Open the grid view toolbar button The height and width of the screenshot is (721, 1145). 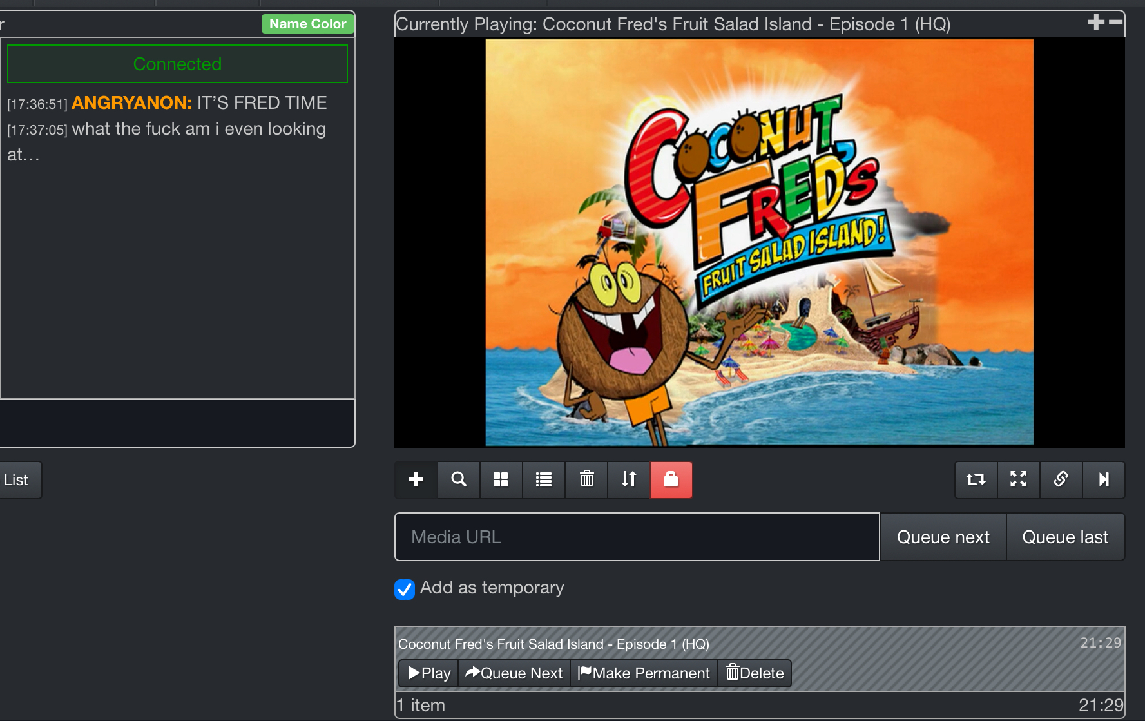501,479
